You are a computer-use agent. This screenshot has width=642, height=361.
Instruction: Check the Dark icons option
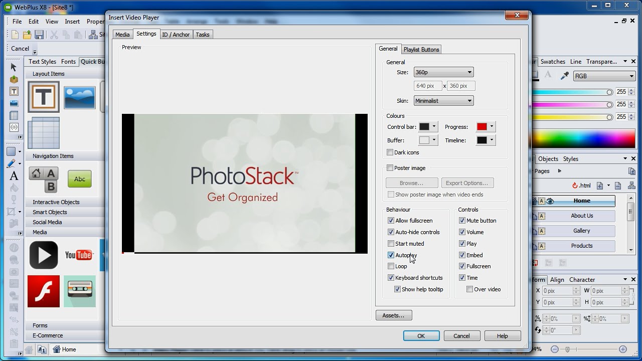click(390, 152)
